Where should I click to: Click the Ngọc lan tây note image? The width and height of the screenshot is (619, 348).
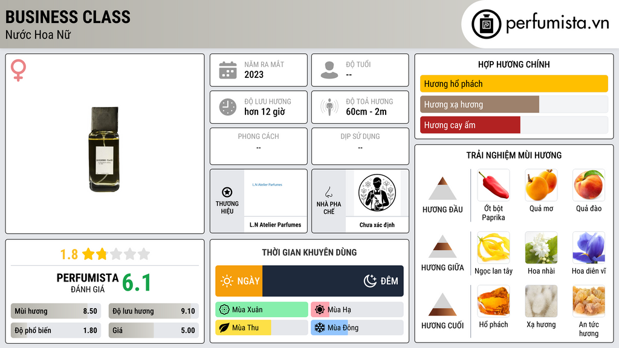(493, 248)
